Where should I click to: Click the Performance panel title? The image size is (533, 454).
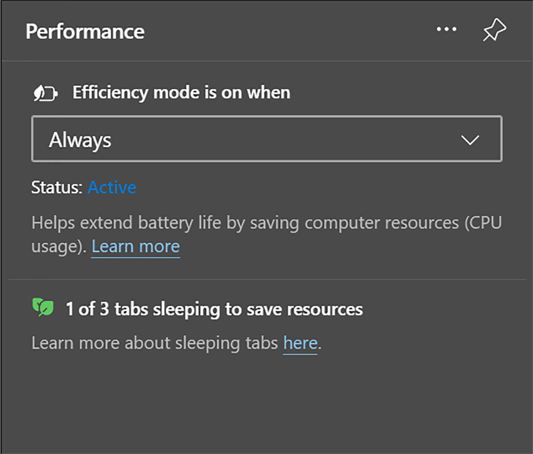point(85,31)
